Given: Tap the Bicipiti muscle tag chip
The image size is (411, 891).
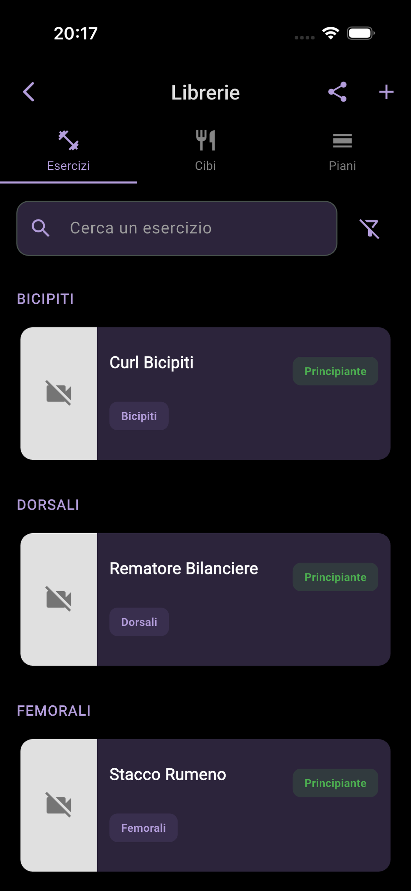Looking at the screenshot, I should coord(139,416).
